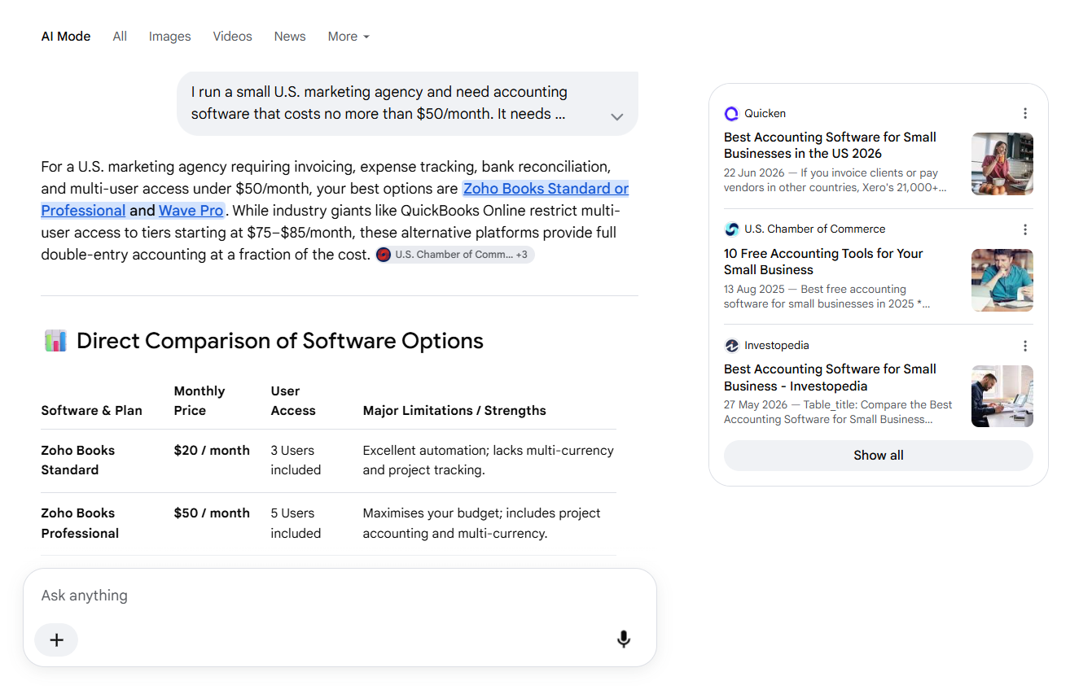Click the plus attachment button
This screenshot has width=1070, height=694.
click(x=56, y=640)
